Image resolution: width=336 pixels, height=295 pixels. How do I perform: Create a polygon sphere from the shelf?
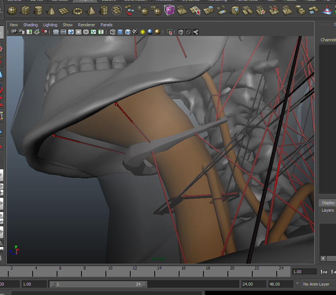(12, 11)
